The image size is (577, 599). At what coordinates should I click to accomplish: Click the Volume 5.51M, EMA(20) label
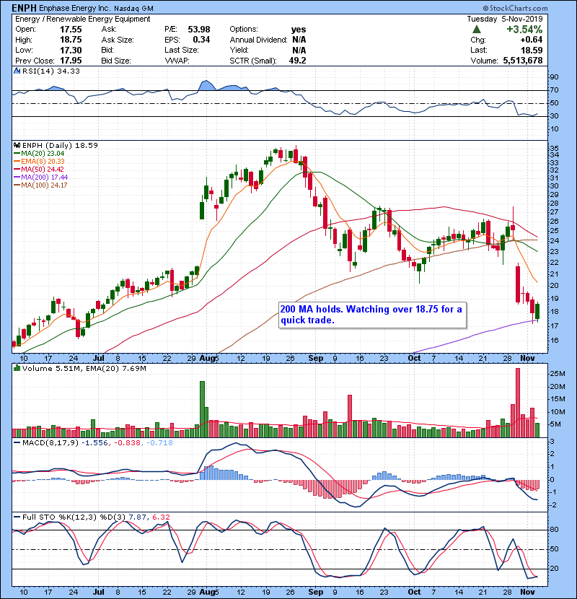(x=84, y=369)
